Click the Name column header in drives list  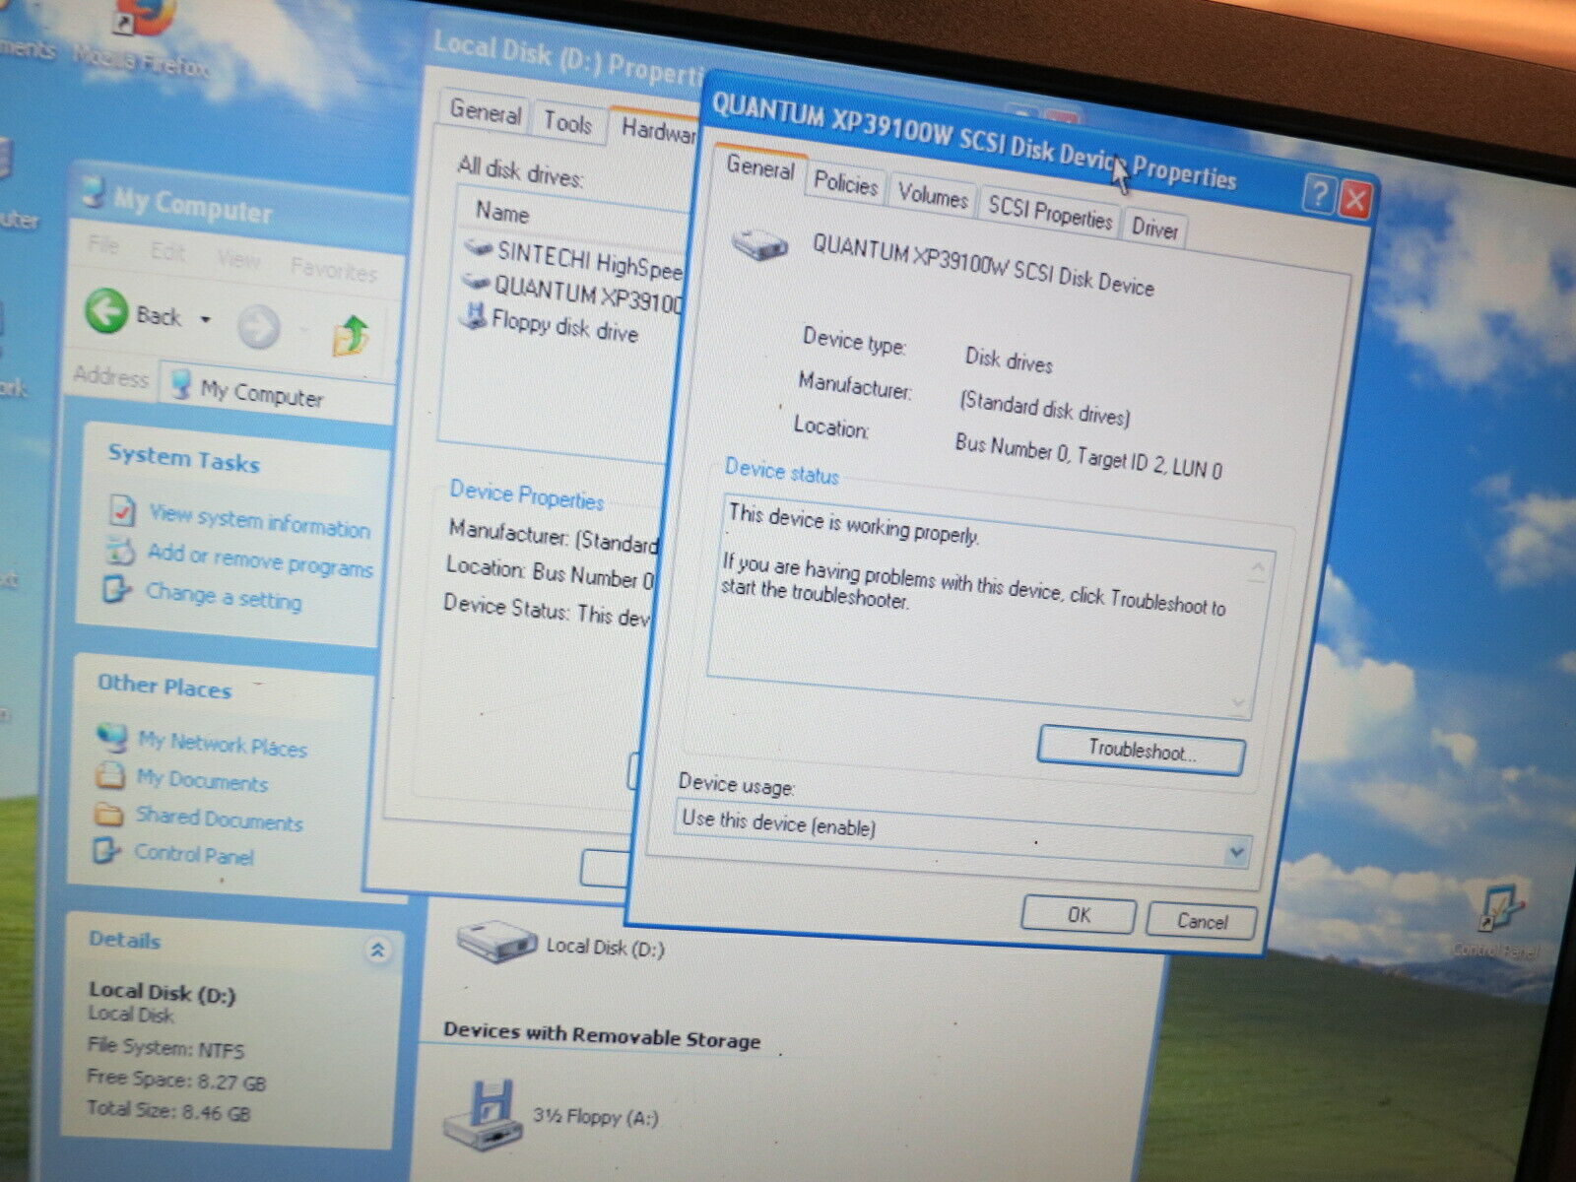[x=502, y=212]
